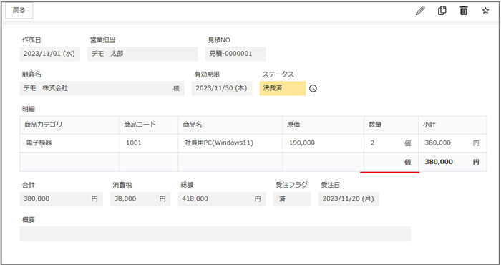This screenshot has height=265, width=501.
Task: Select the quantity cell showing 2
Action: click(x=391, y=143)
